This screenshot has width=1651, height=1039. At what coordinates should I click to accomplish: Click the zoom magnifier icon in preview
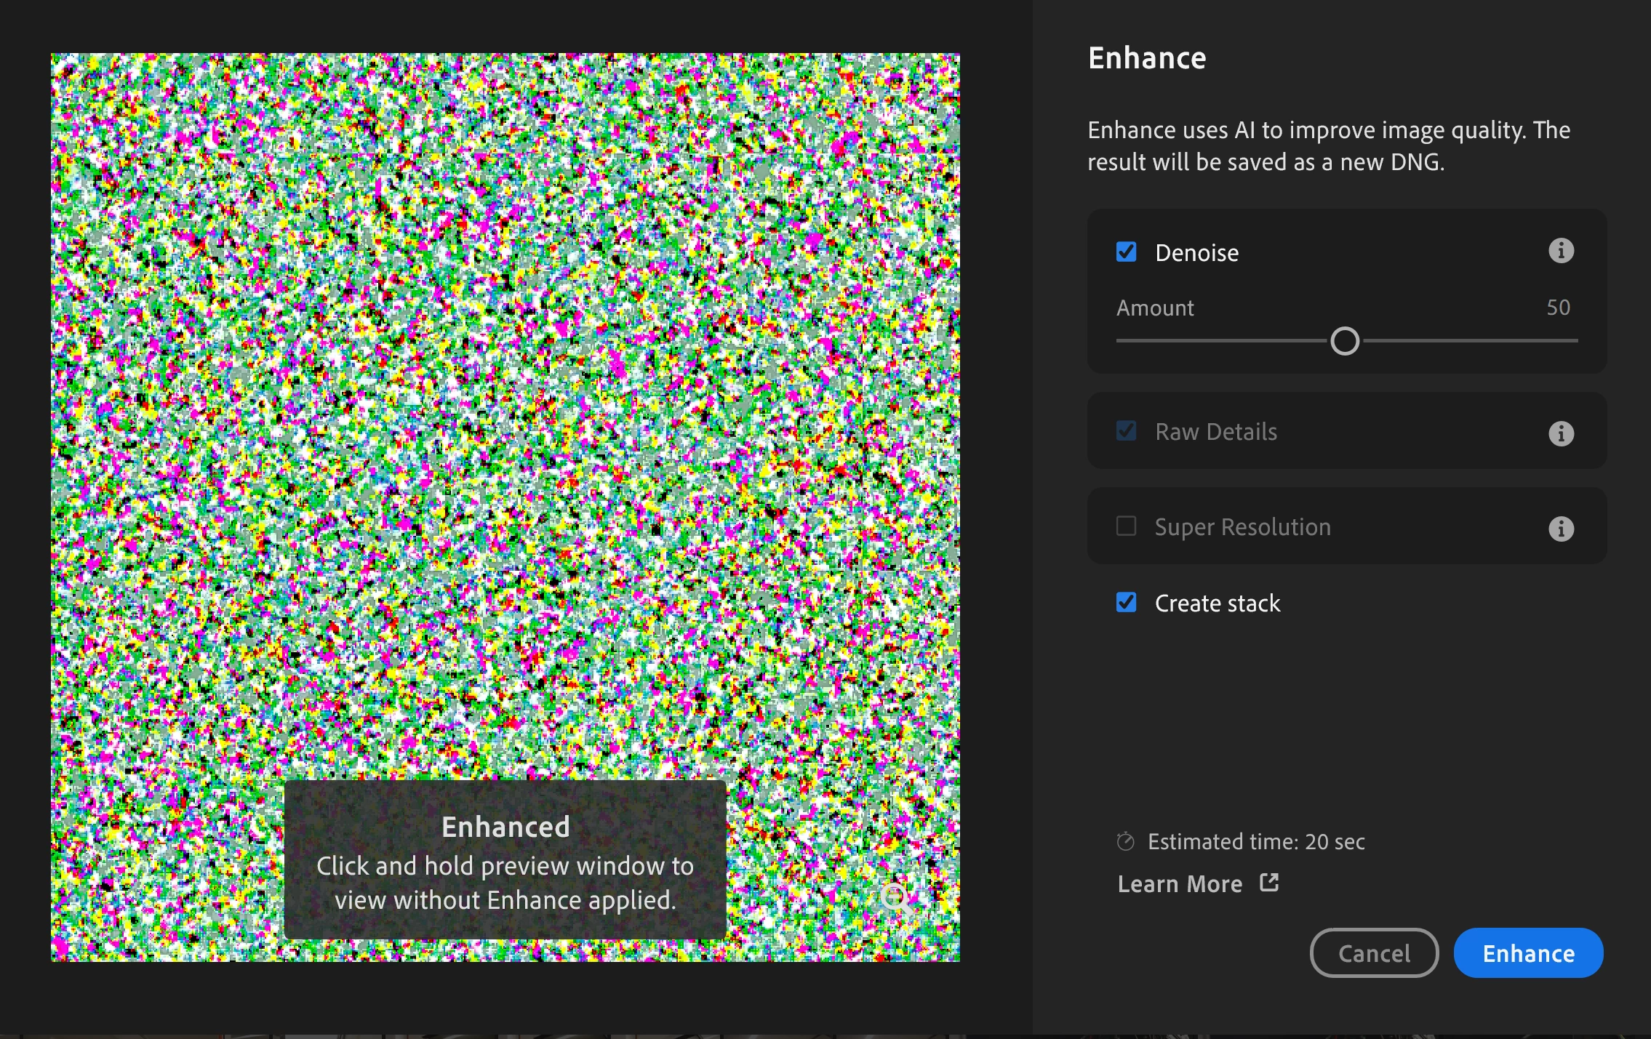(x=895, y=898)
